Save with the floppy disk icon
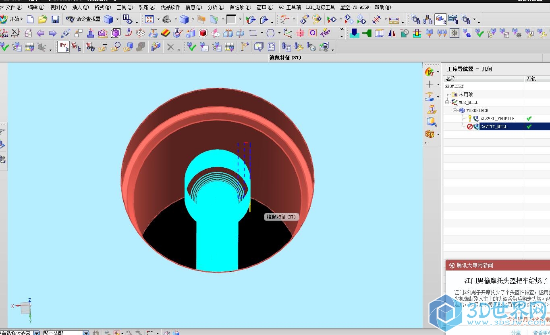The width and height of the screenshot is (550, 335). tap(55, 19)
